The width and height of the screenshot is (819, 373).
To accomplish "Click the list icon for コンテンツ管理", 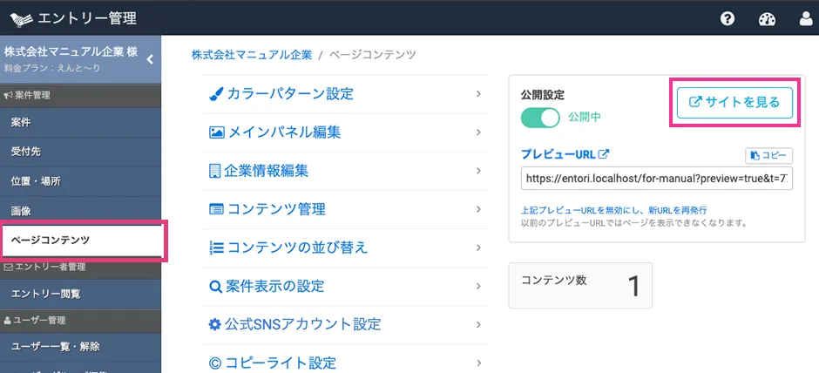I will click(x=216, y=209).
